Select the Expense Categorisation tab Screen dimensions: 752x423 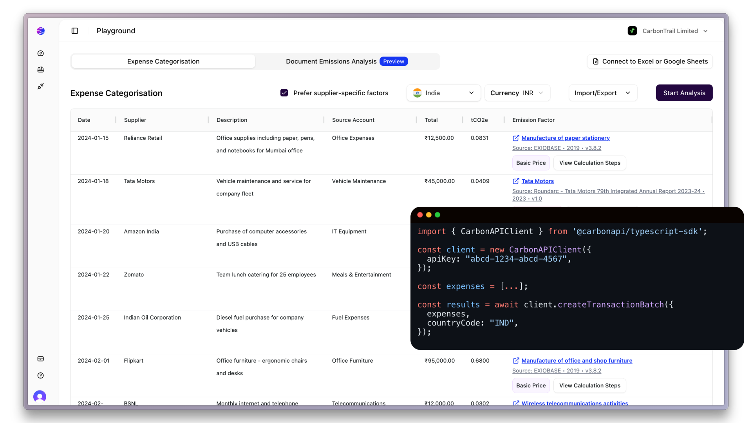163,61
